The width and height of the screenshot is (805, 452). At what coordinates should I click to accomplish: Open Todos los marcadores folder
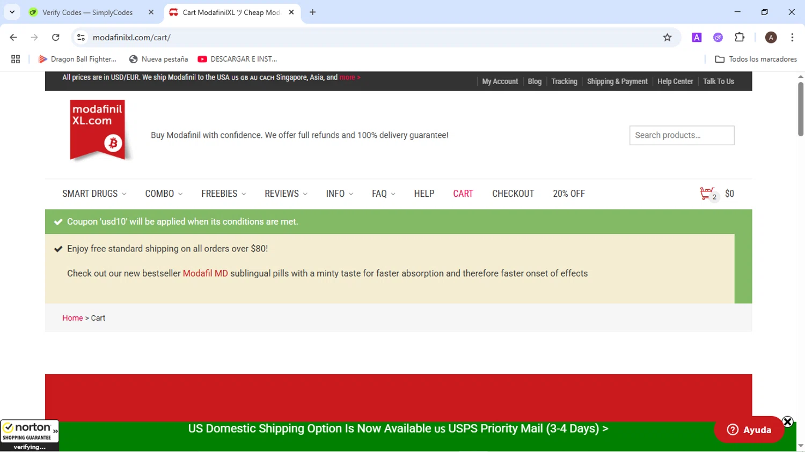(756, 59)
